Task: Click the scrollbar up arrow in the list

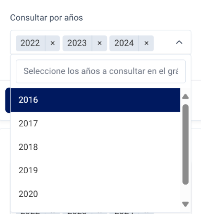Action: coord(185,96)
